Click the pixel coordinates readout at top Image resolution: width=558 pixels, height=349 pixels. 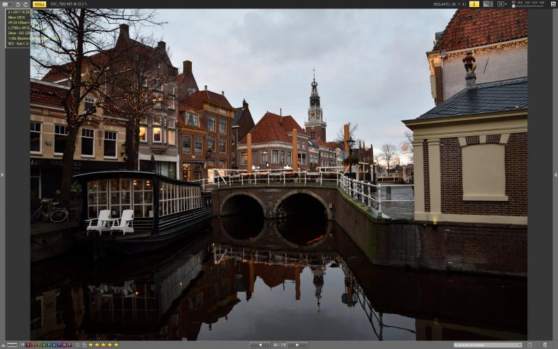point(449,4)
